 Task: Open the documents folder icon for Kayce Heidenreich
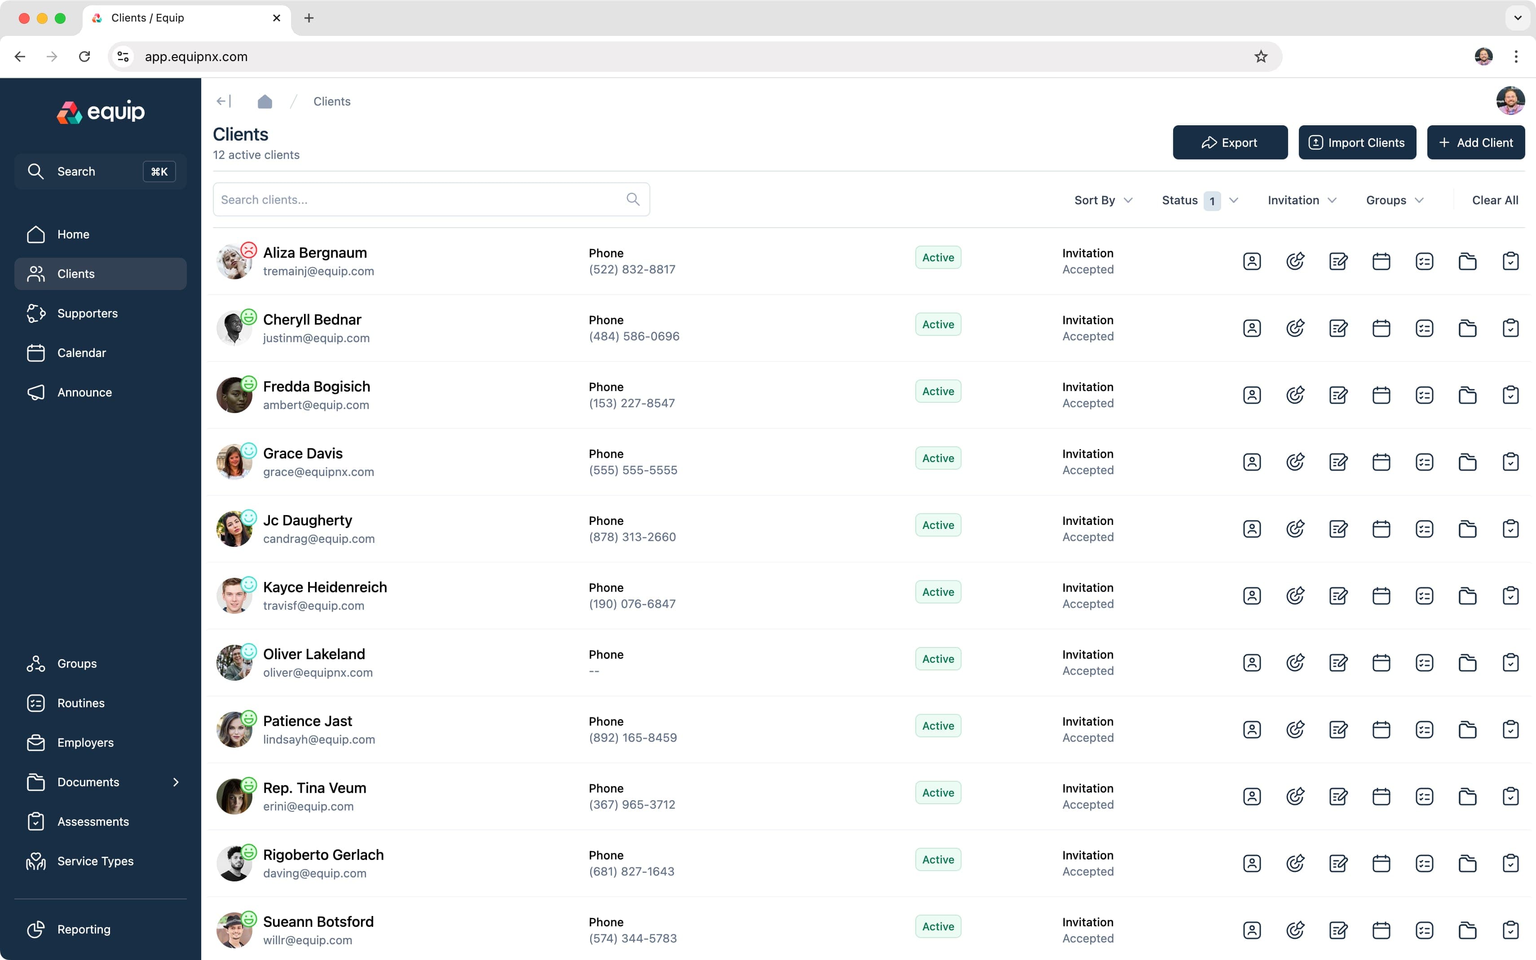1467,595
